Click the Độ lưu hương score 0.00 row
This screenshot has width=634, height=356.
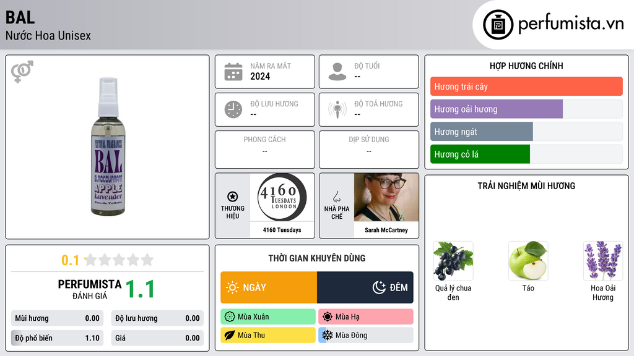coord(157,318)
